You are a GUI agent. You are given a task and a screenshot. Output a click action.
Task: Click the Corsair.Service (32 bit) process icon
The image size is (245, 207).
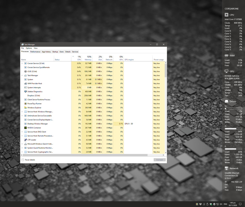[x=25, y=63]
